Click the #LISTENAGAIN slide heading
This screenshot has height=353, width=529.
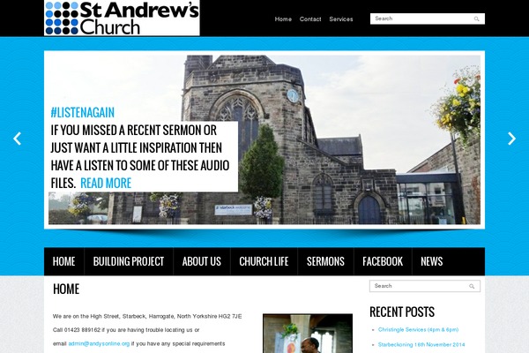tap(83, 112)
